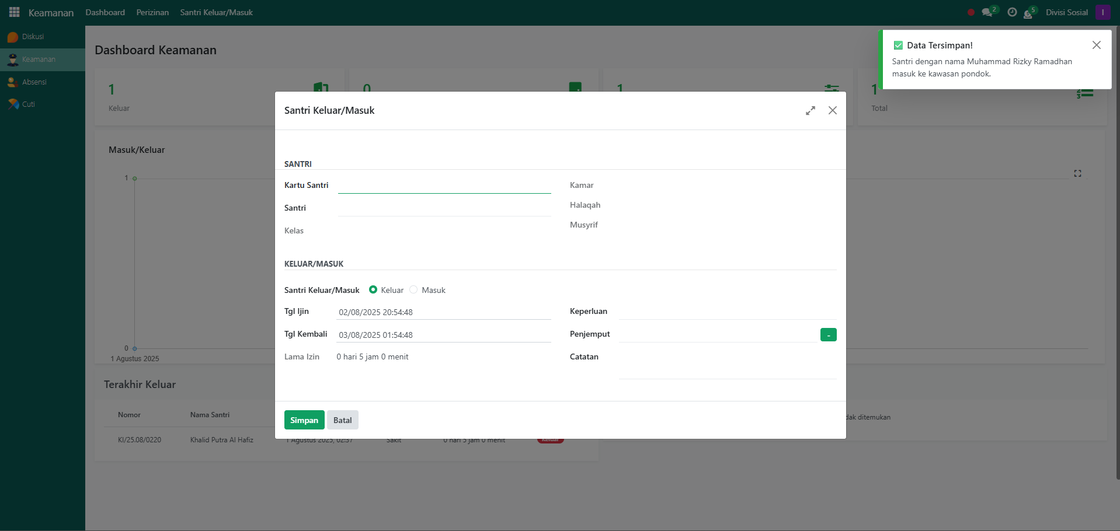The image size is (1120, 531).
Task: Open the Santri Keluar/Masuk menu
Action: (x=216, y=12)
